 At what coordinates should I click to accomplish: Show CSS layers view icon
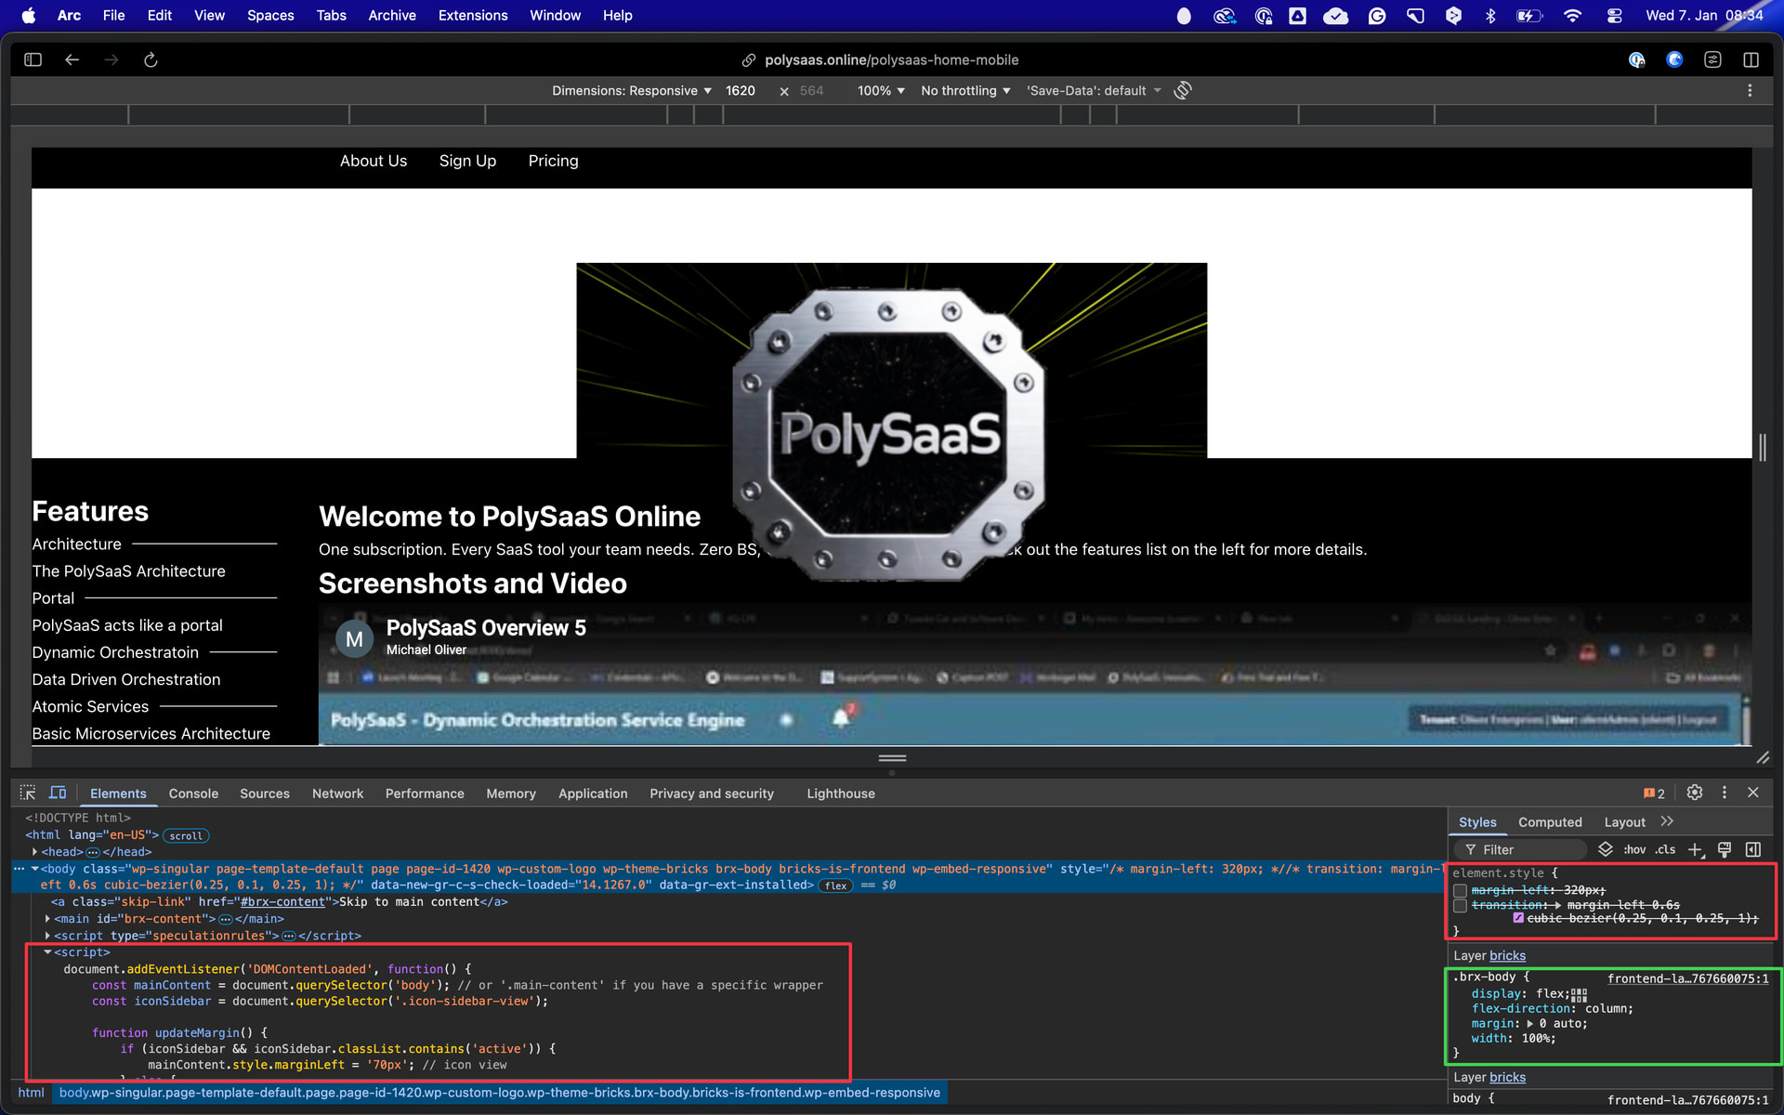[x=1605, y=849]
